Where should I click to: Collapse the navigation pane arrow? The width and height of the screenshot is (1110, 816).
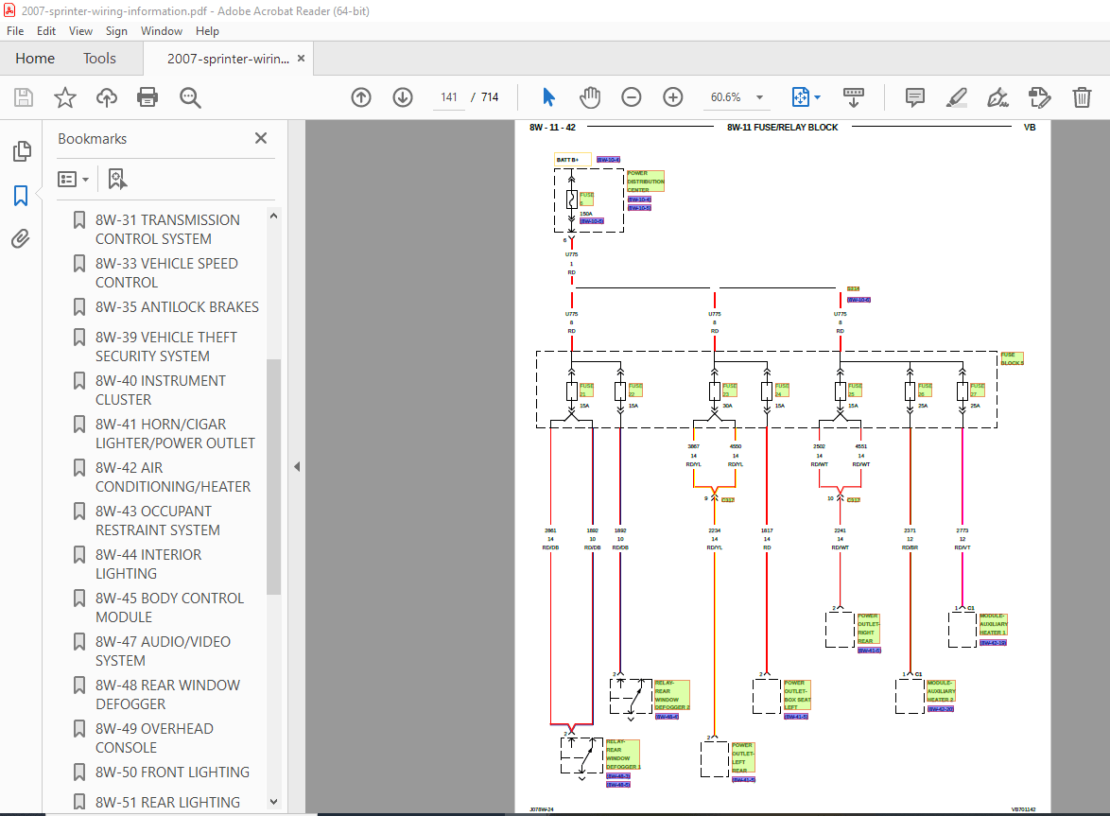click(297, 466)
